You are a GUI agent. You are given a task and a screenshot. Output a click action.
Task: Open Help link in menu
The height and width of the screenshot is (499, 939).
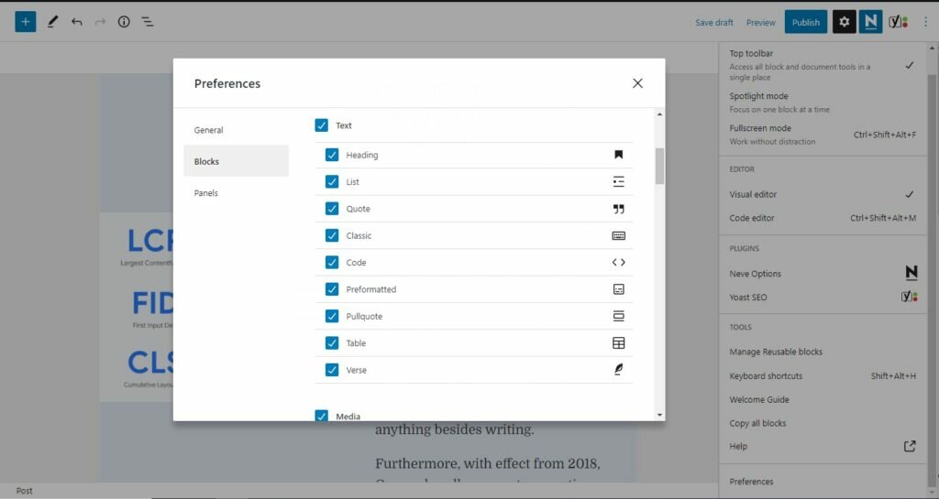click(823, 447)
